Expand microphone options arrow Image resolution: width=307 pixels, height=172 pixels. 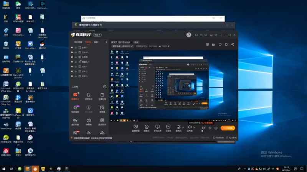click(x=183, y=127)
